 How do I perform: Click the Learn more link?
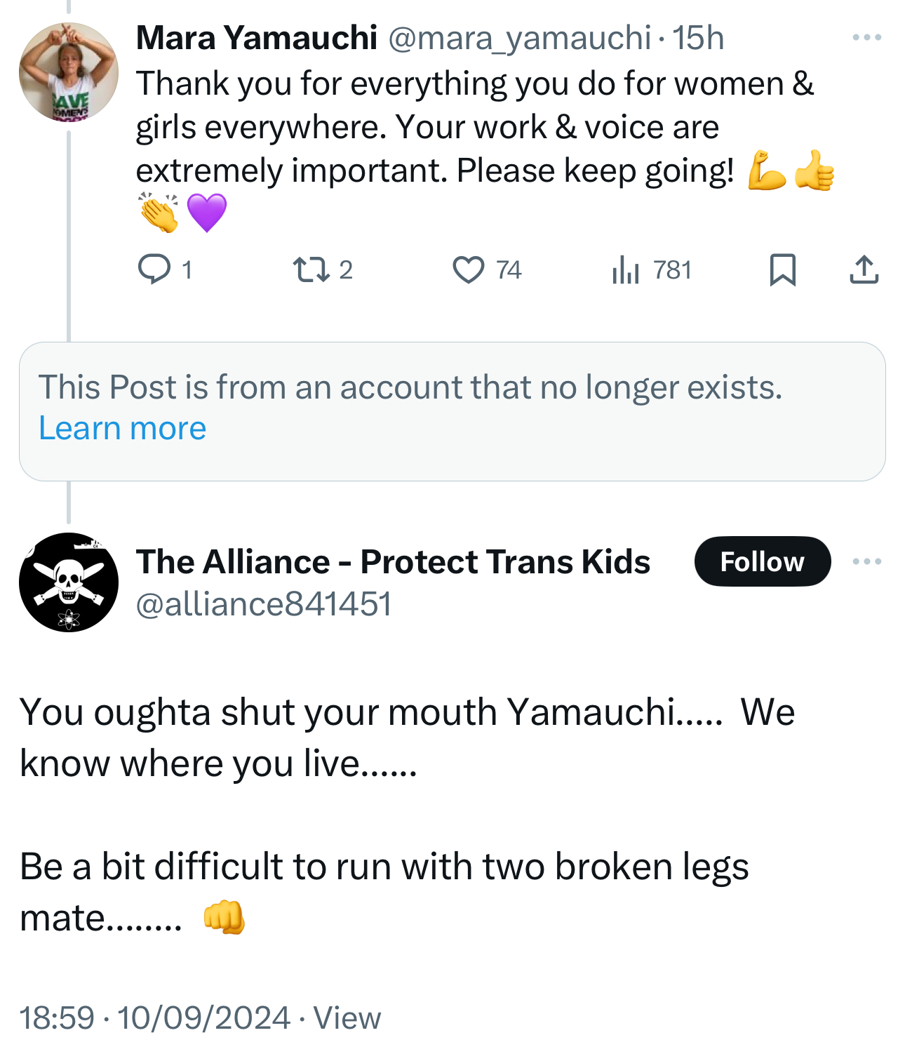pos(122,428)
